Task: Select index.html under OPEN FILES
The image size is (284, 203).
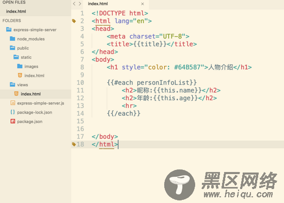Action: click(16, 11)
